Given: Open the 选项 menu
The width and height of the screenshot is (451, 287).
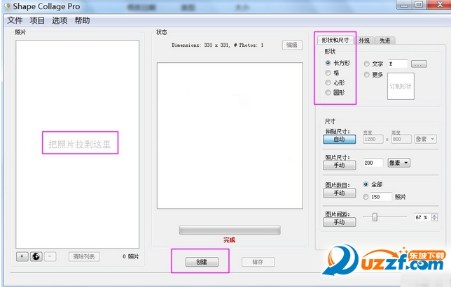Looking at the screenshot, I should (x=60, y=20).
